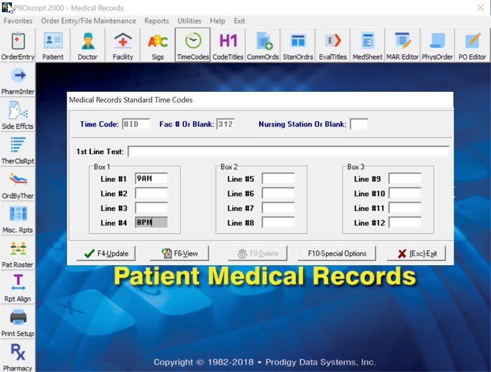Open the Reports menu
The height and width of the screenshot is (372, 491).
[x=156, y=21]
